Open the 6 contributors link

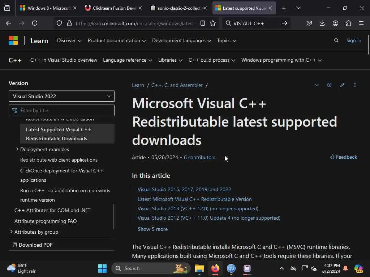[x=199, y=157]
